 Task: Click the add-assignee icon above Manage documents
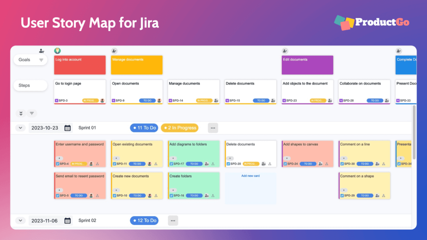point(114,51)
